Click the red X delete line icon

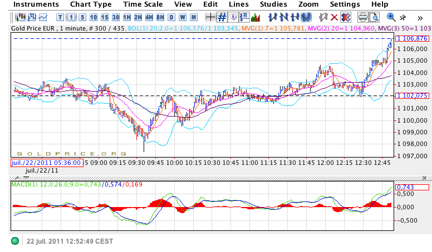[x=334, y=17]
